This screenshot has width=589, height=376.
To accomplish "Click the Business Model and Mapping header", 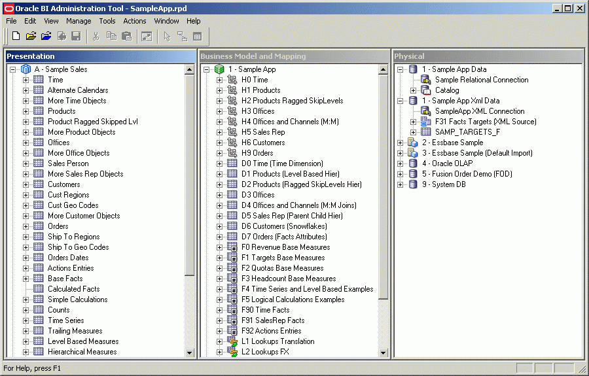I will click(x=294, y=56).
